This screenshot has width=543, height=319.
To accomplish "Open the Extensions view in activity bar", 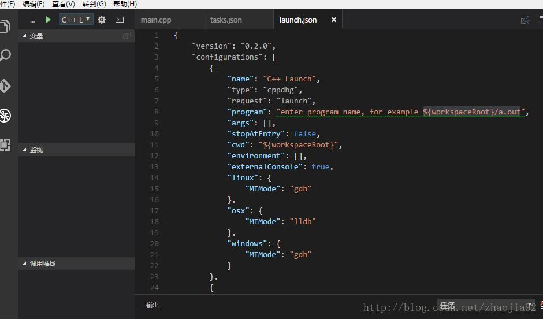I will (x=5, y=145).
